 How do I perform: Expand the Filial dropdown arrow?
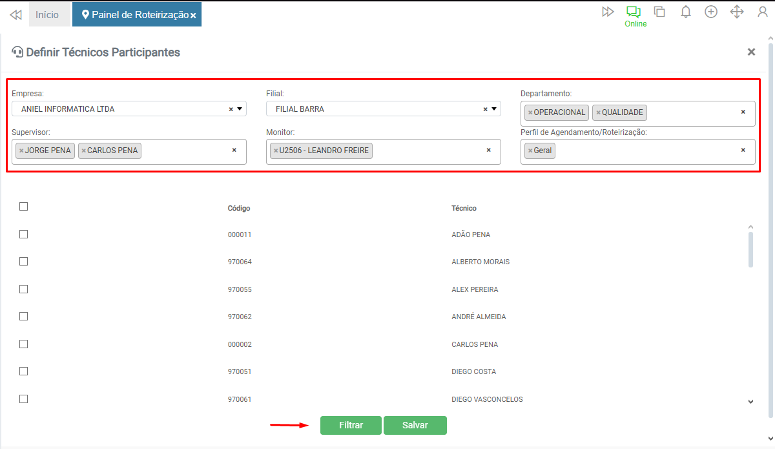(x=494, y=109)
